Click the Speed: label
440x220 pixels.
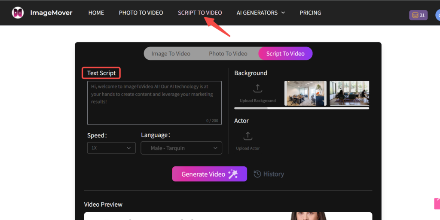point(97,135)
